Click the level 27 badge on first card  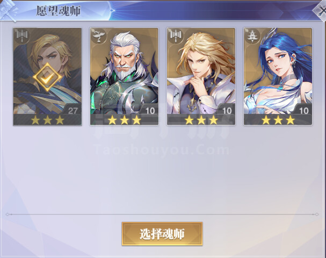(x=73, y=110)
